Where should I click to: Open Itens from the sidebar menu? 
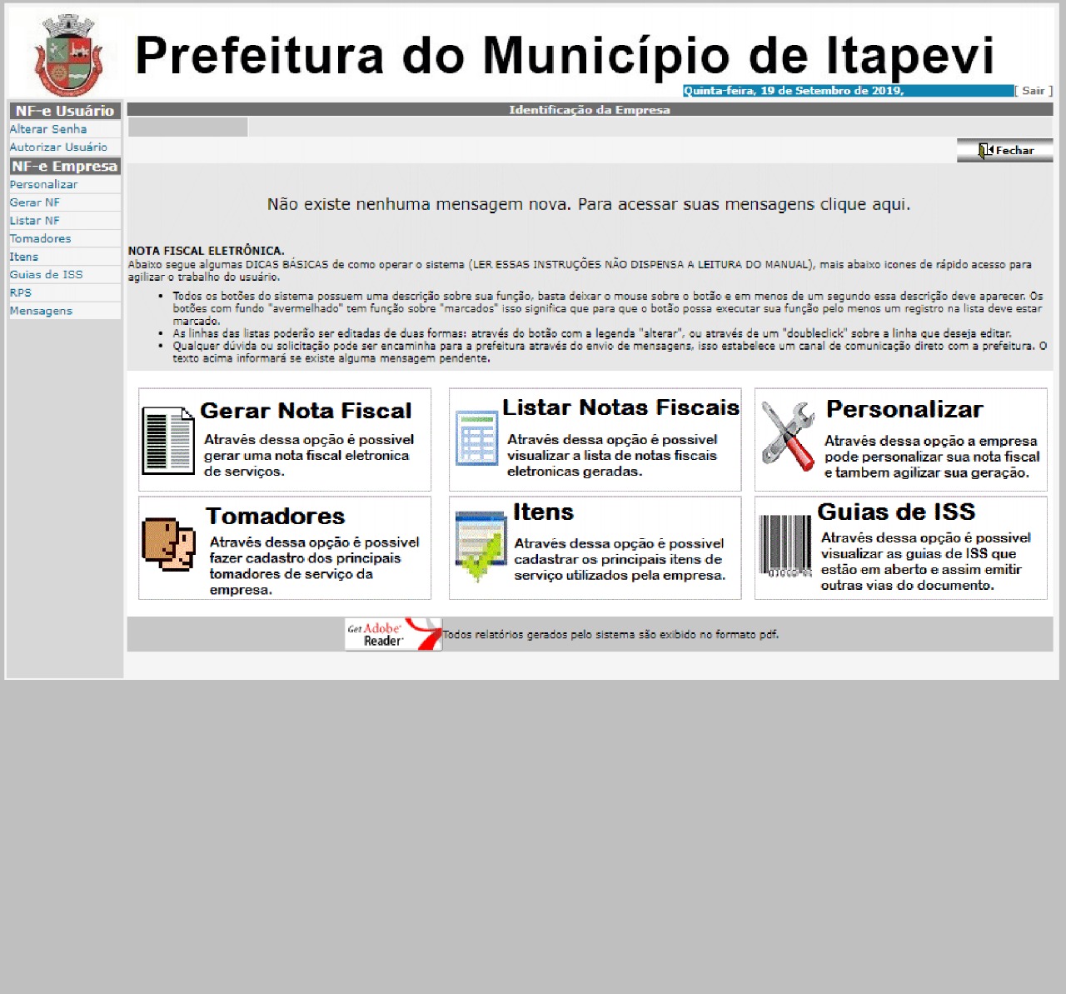coord(23,257)
